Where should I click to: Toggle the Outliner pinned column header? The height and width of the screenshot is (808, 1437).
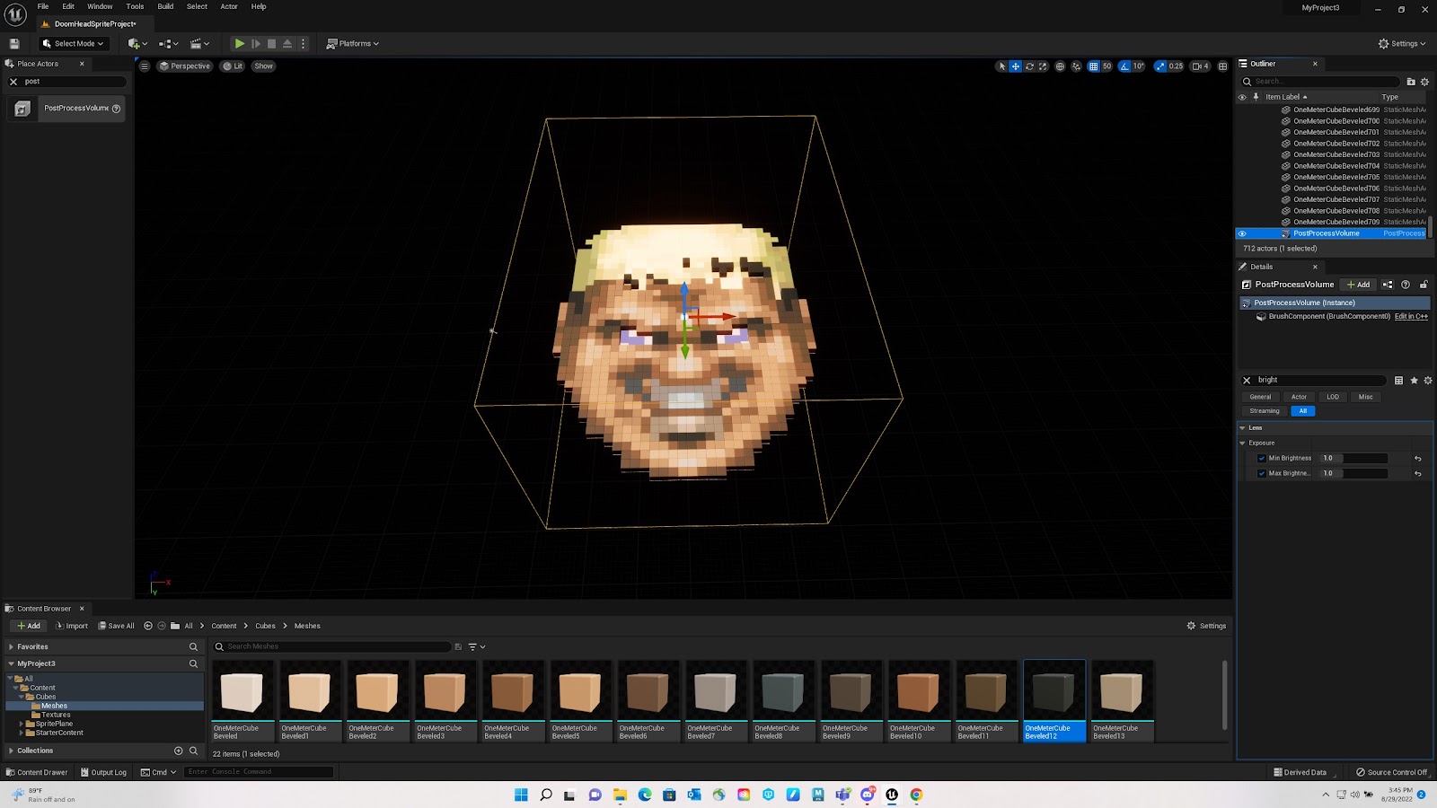(1256, 97)
